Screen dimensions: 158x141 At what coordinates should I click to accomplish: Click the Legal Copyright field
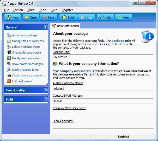[x=103, y=126]
